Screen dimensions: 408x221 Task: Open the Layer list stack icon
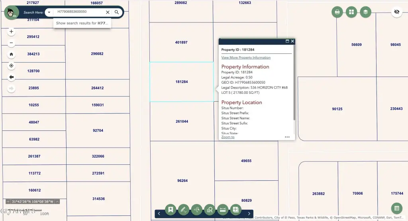click(365, 12)
